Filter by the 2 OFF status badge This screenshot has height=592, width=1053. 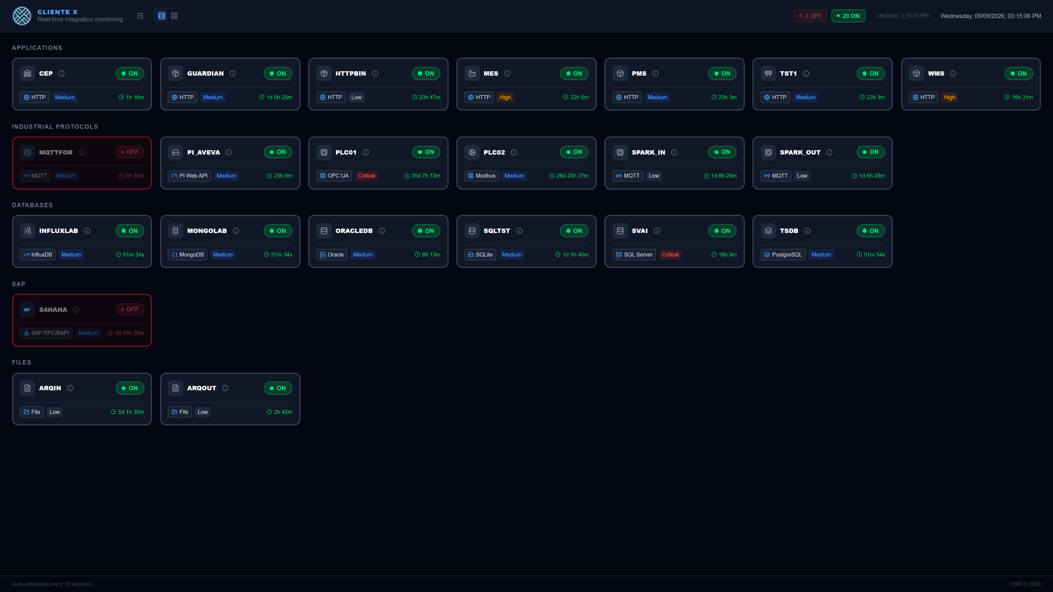pyautogui.click(x=810, y=16)
